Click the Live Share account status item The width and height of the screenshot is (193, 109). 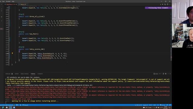pyautogui.click(x=7, y=105)
